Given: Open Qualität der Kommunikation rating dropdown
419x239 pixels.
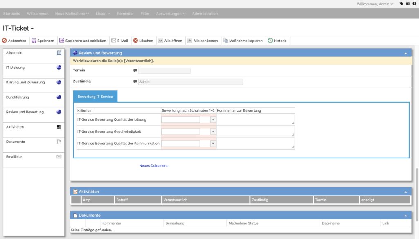Looking at the screenshot, I should 213,144.
